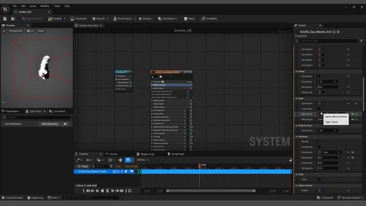
Task: Open the Simulation dropdown
Action: pyautogui.click(x=168, y=19)
